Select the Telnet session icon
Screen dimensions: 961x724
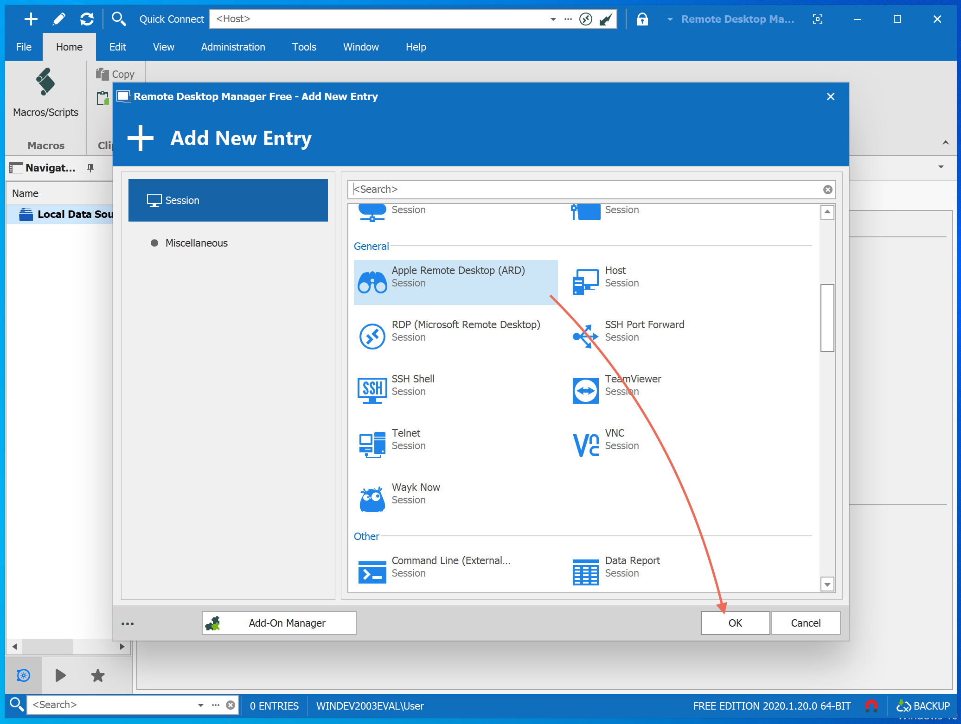pos(372,445)
